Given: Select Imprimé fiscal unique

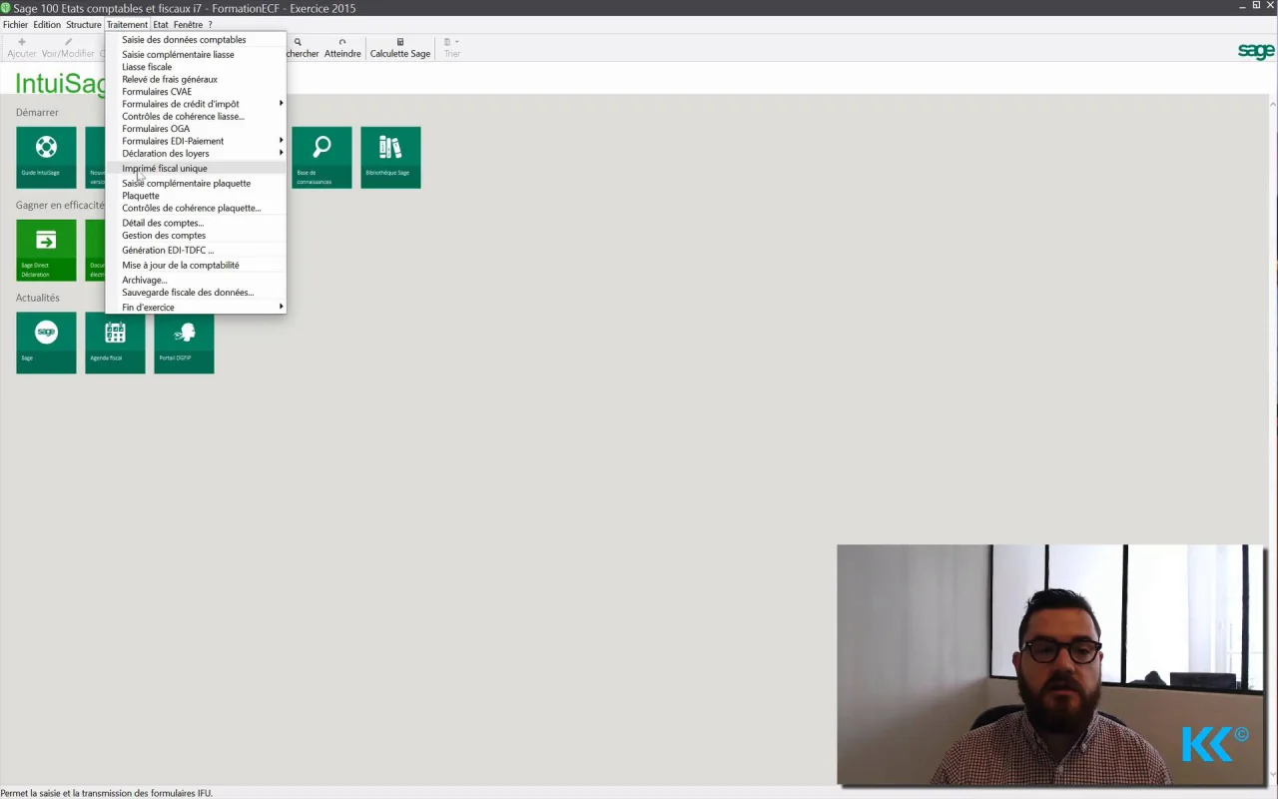Looking at the screenshot, I should click(196, 169).
